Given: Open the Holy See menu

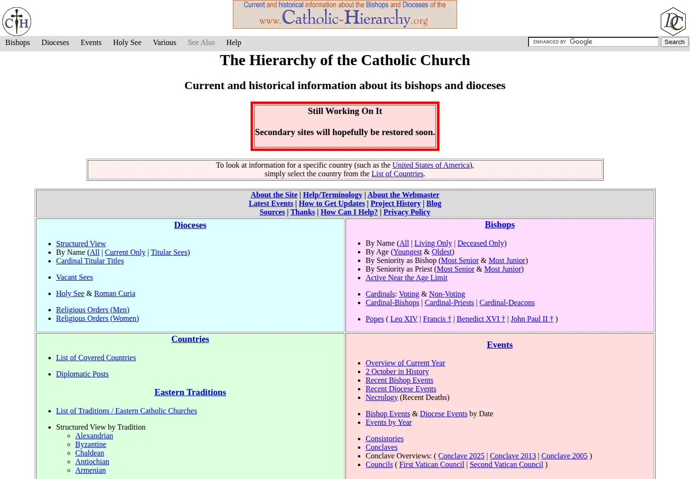Looking at the screenshot, I should pos(127,43).
